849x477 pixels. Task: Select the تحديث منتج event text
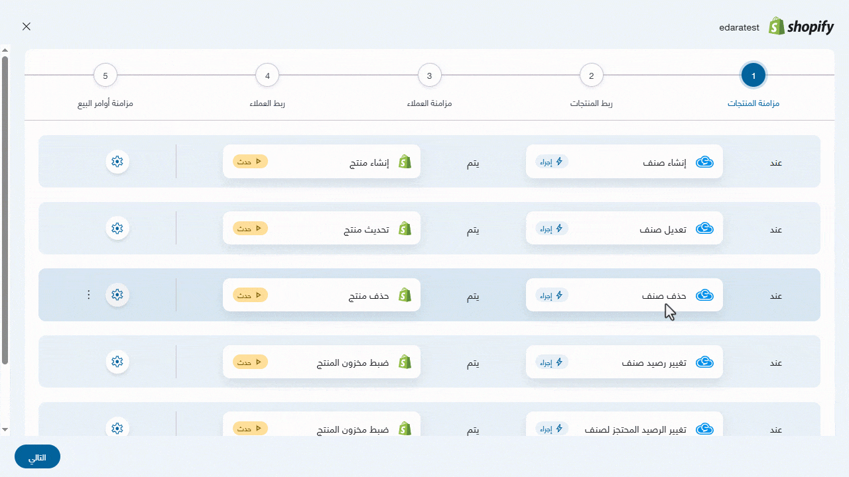(x=367, y=229)
